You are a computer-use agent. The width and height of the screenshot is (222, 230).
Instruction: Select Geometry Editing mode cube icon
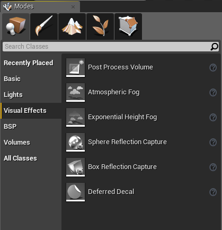click(128, 26)
